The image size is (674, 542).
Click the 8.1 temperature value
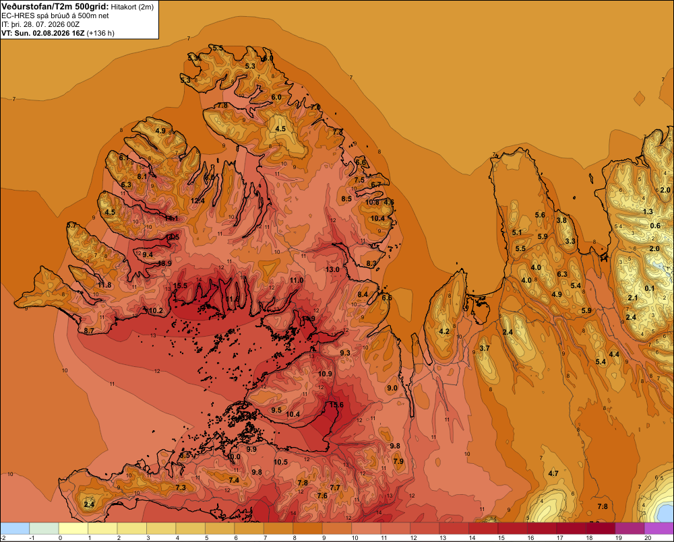142,176
